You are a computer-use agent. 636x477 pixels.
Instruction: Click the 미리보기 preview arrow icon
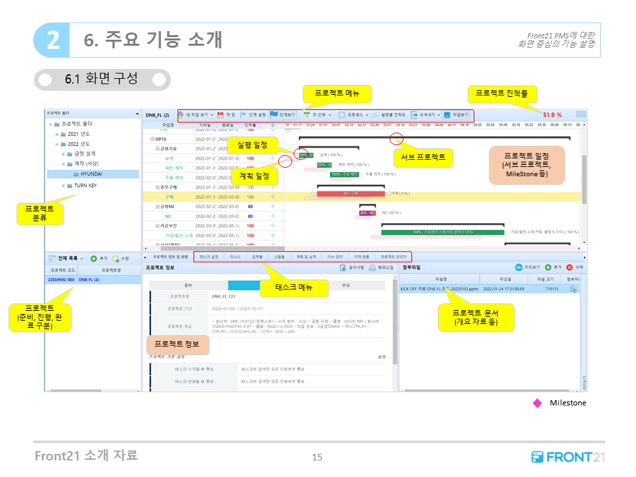(x=518, y=267)
